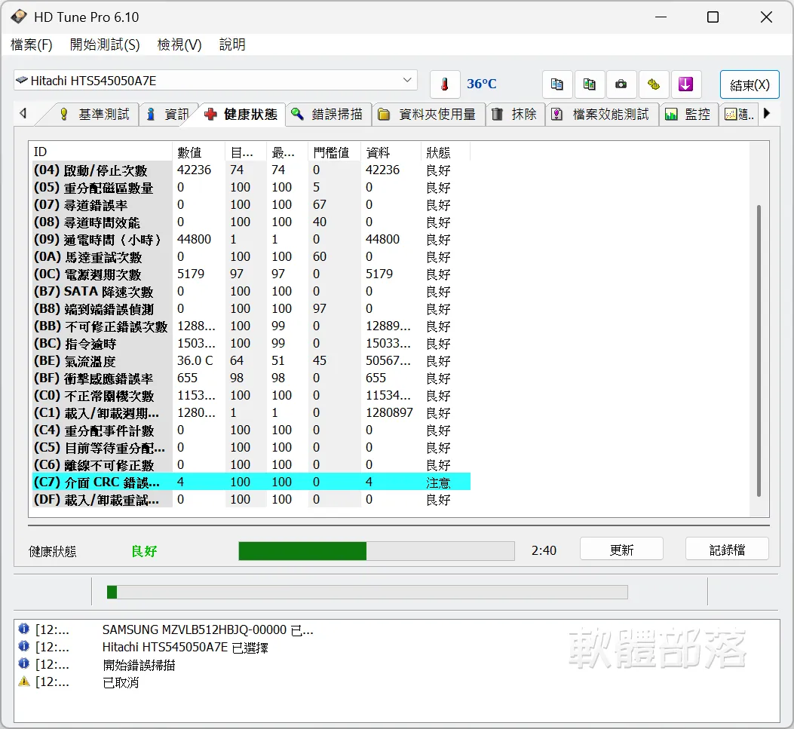Open the 開始測試(S) menu
Screen dimensions: 794x729
tap(105, 44)
